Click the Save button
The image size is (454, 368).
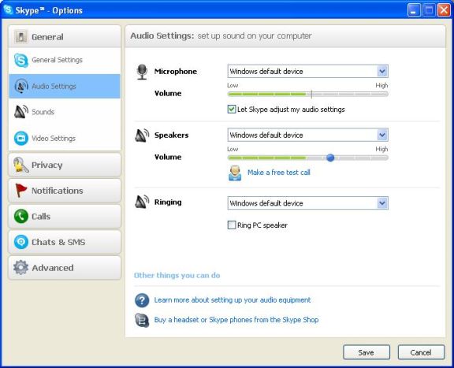pos(367,352)
